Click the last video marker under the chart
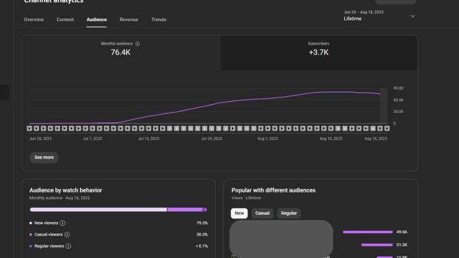Screen dimensions: 459x258 (387, 128)
